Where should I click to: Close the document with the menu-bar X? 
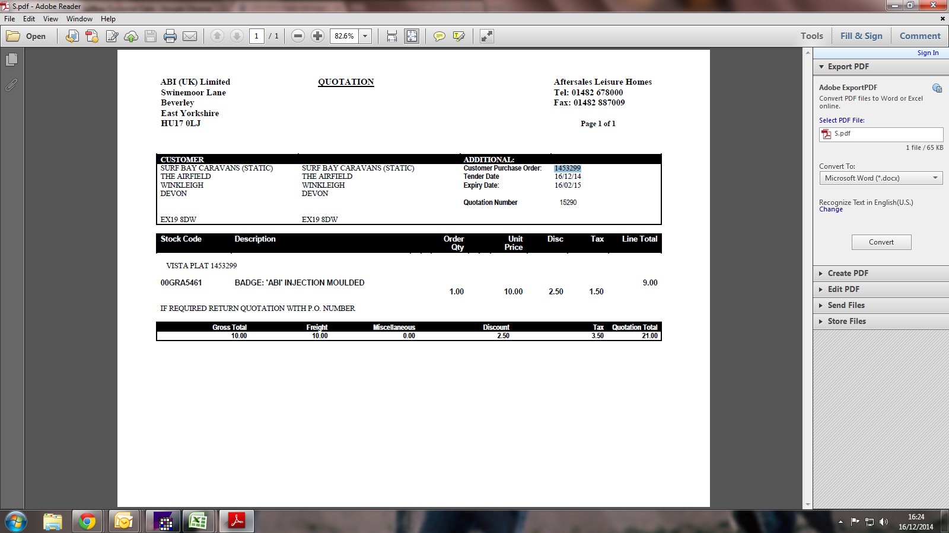[942, 19]
